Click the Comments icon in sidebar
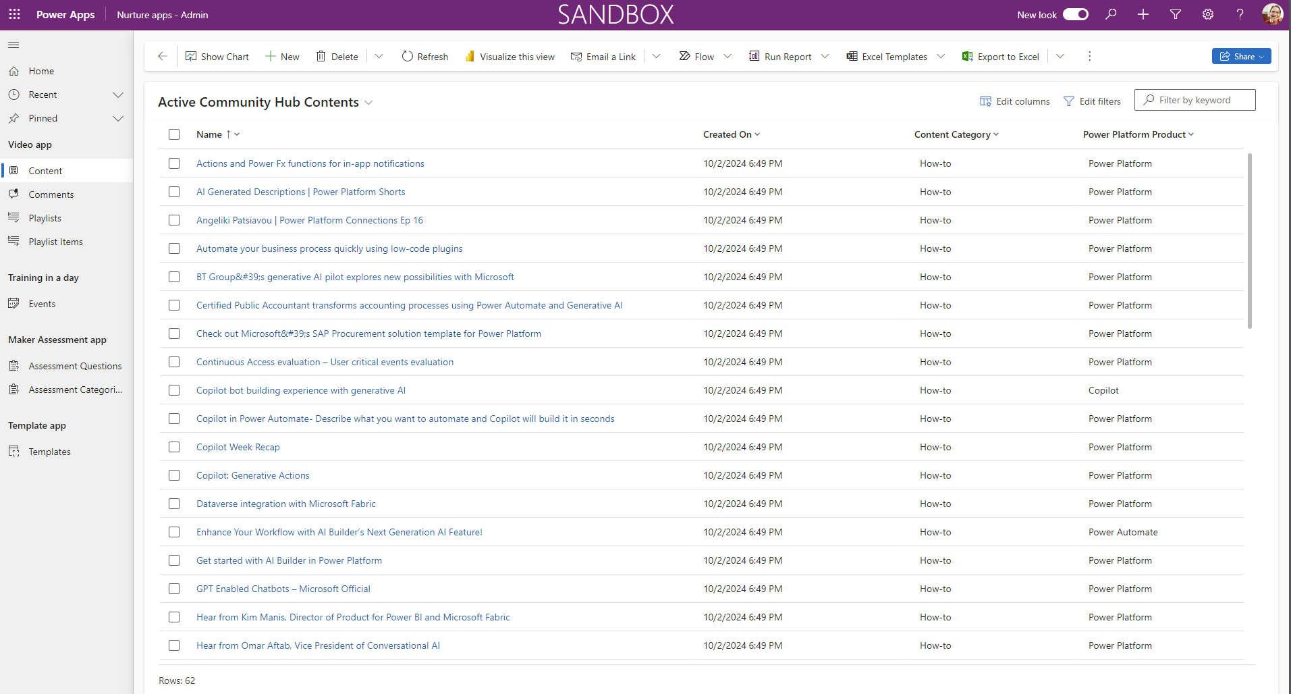Viewport: 1291px width, 694px height. tap(14, 194)
